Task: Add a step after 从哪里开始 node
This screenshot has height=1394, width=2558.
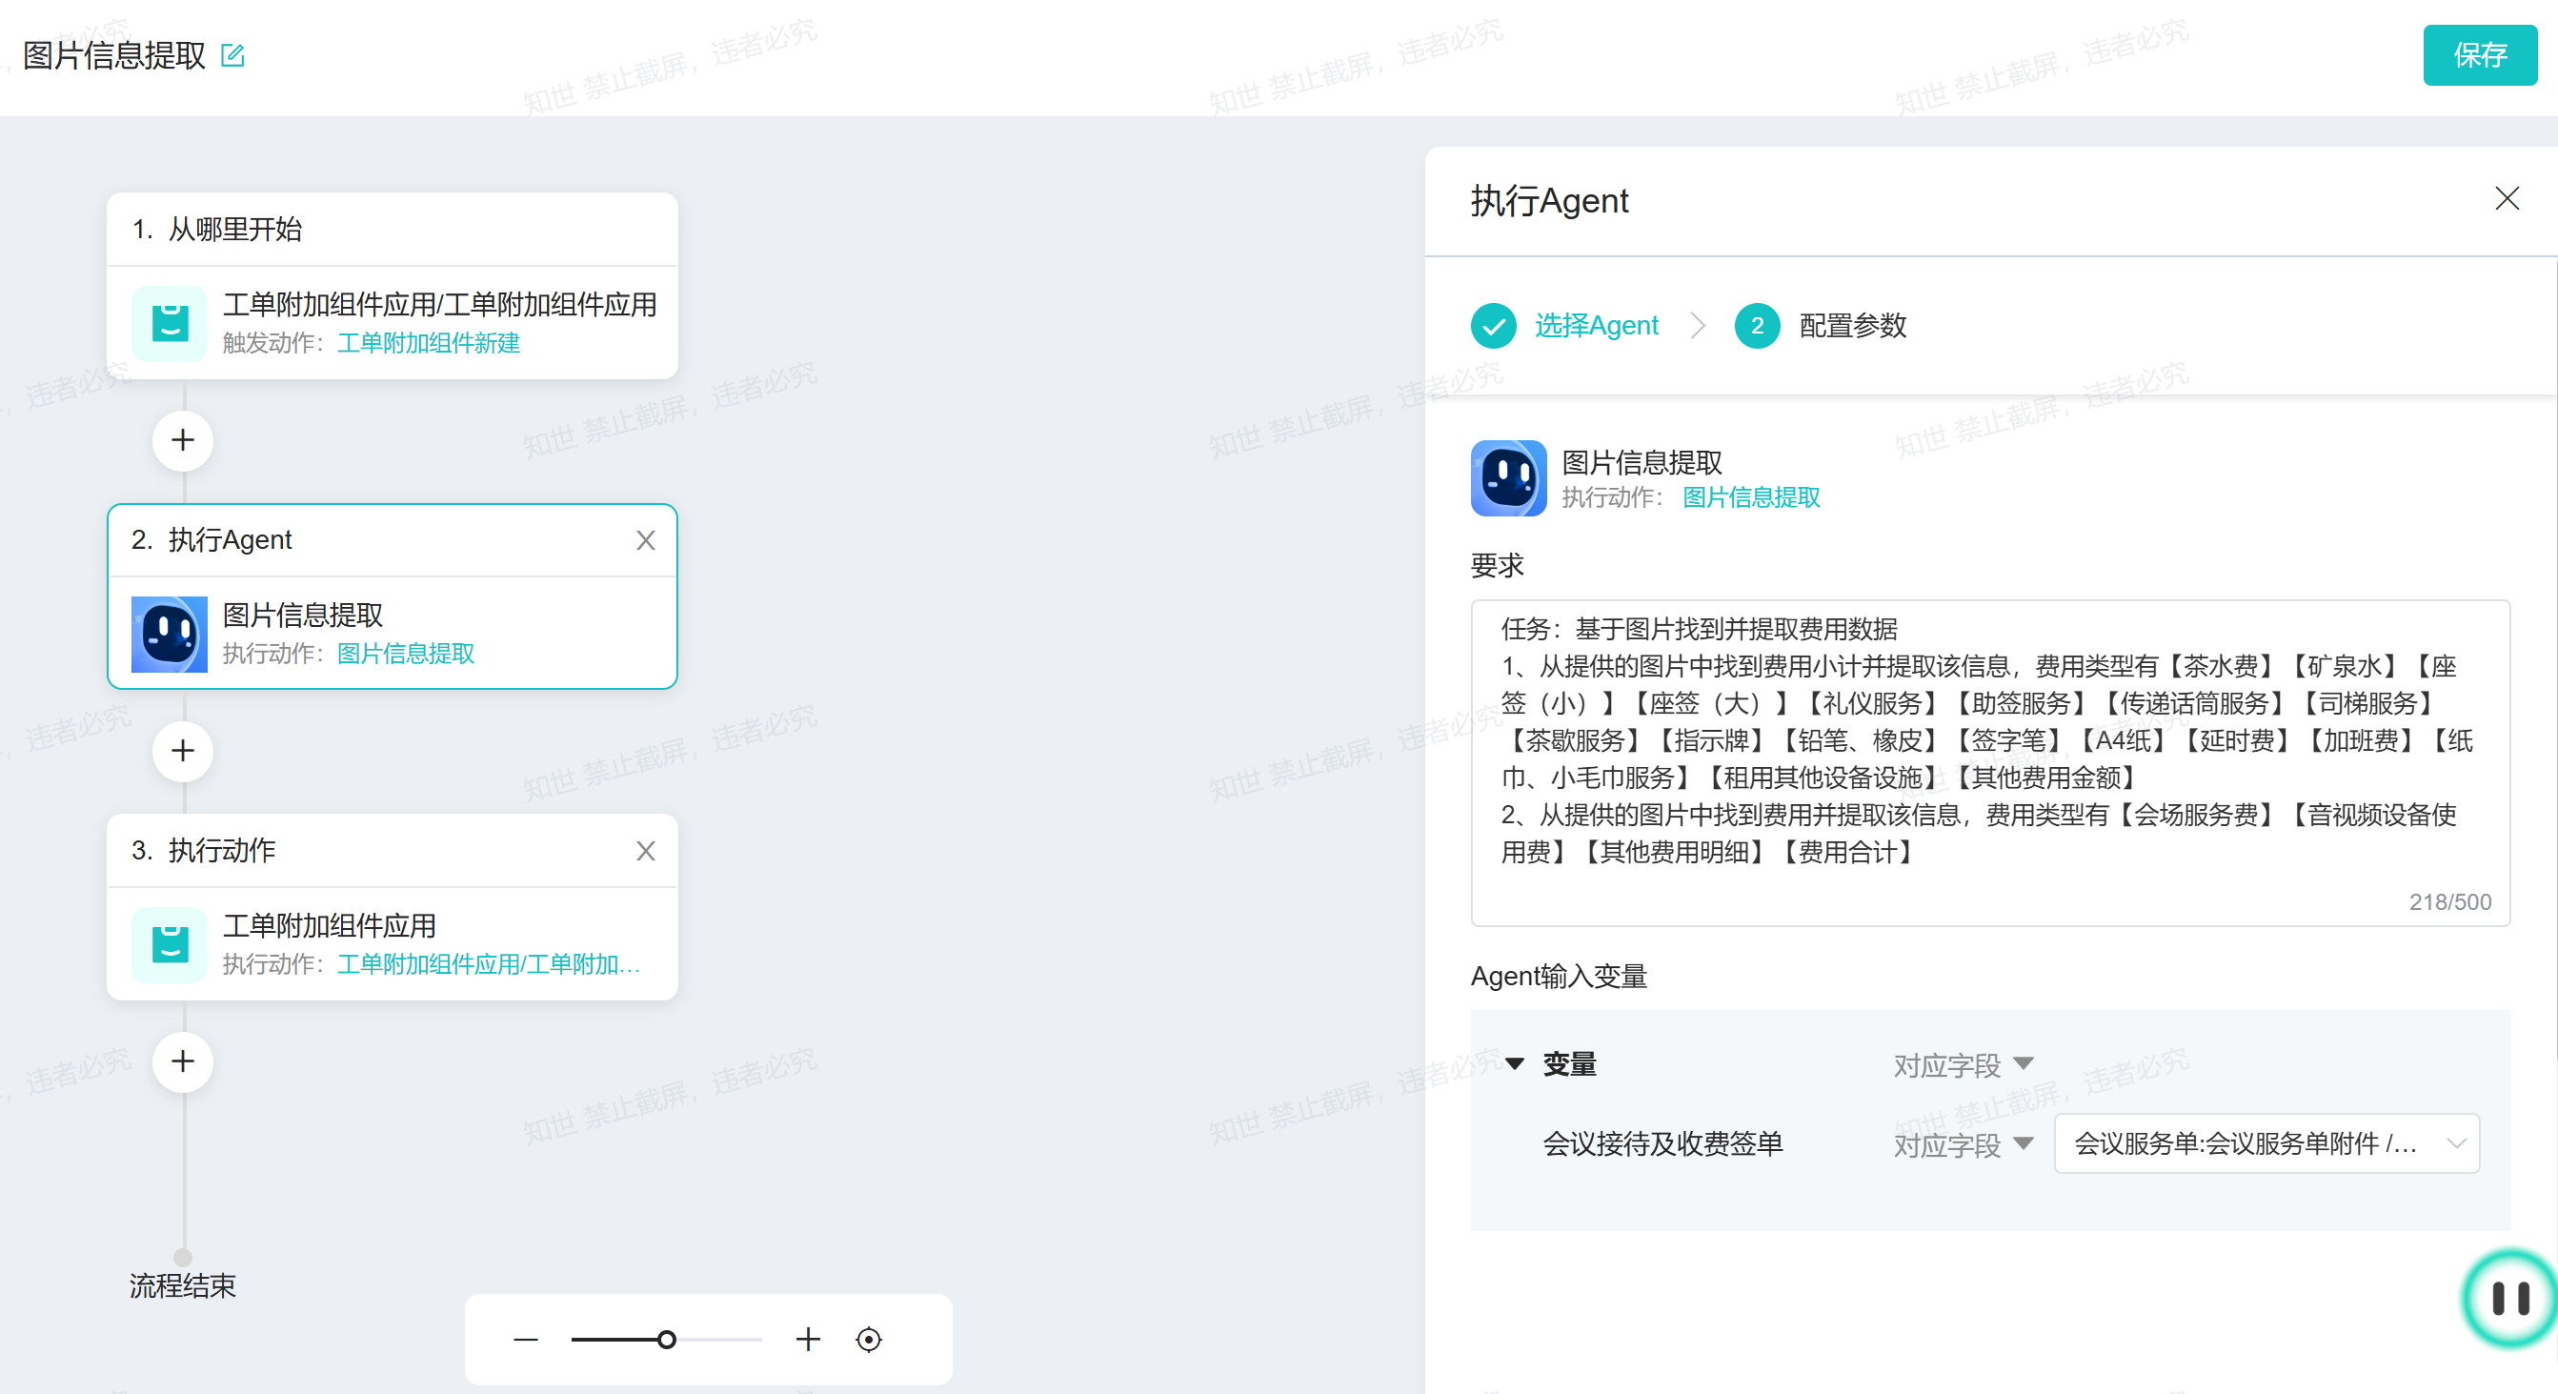Action: (x=183, y=440)
